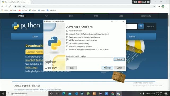
Task: Uncheck Associate files with Python
Action: click(x=67, y=34)
